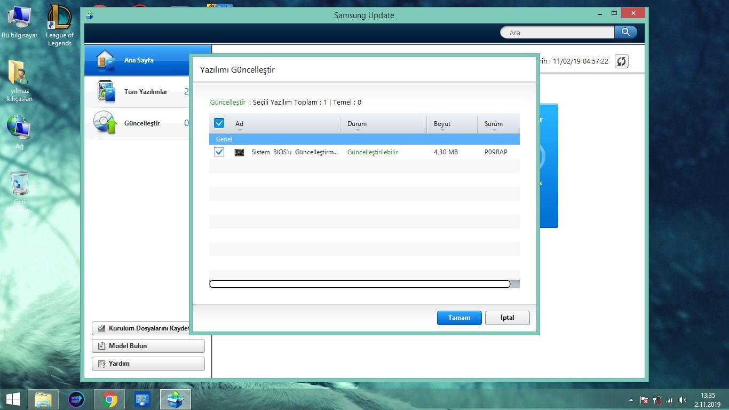Screen dimensions: 729x410
Task: Focus the Ara search field
Action: click(558, 33)
